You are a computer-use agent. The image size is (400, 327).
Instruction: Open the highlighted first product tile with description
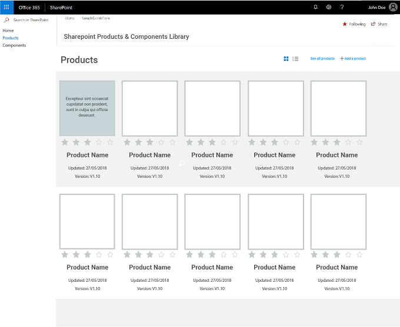(87, 108)
